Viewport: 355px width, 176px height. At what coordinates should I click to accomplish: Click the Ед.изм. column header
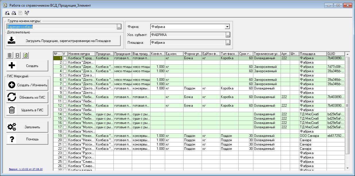(174, 54)
